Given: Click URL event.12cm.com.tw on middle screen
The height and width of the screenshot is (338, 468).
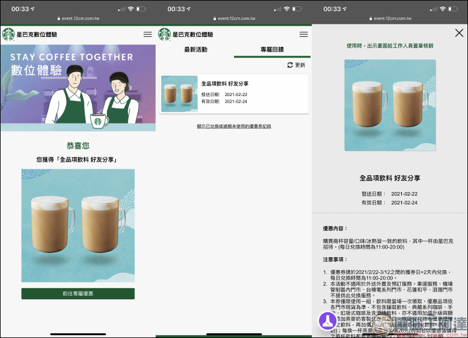Looking at the screenshot, I should click(x=236, y=18).
